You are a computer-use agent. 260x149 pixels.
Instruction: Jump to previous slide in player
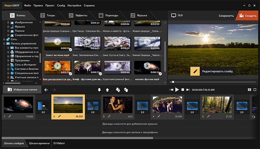(x=171, y=89)
